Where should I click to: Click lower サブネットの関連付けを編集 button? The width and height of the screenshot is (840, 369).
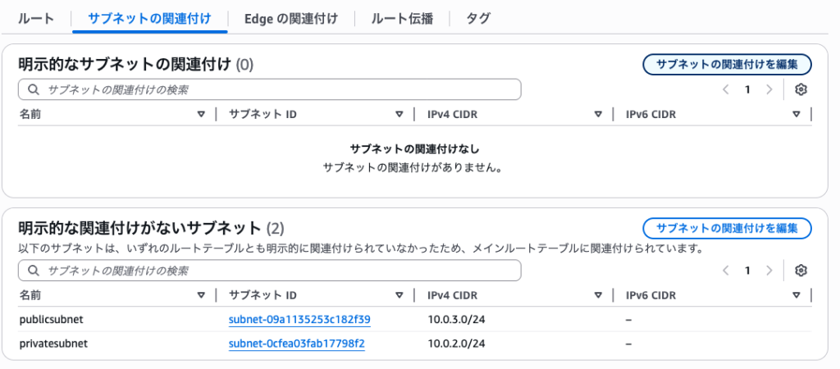tap(727, 229)
